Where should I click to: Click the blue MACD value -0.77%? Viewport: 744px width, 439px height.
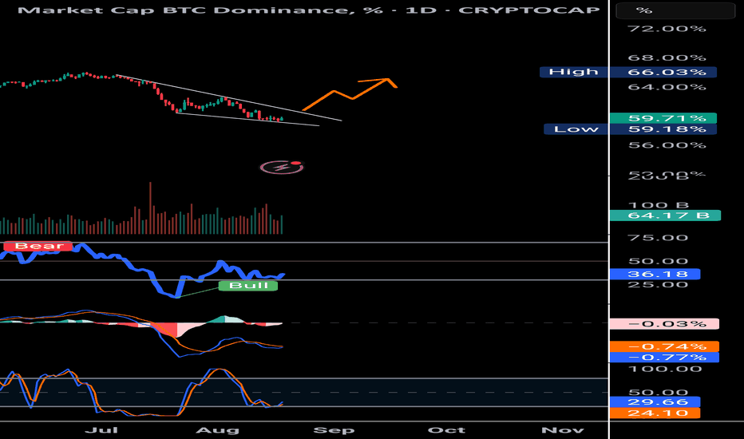(664, 358)
